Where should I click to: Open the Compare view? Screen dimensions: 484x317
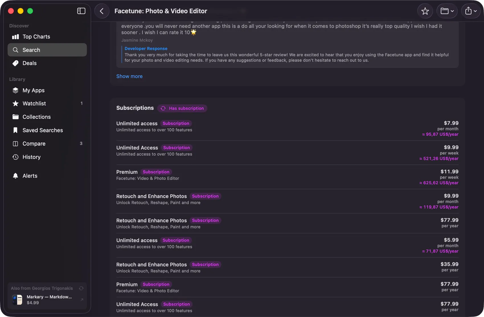(x=47, y=144)
